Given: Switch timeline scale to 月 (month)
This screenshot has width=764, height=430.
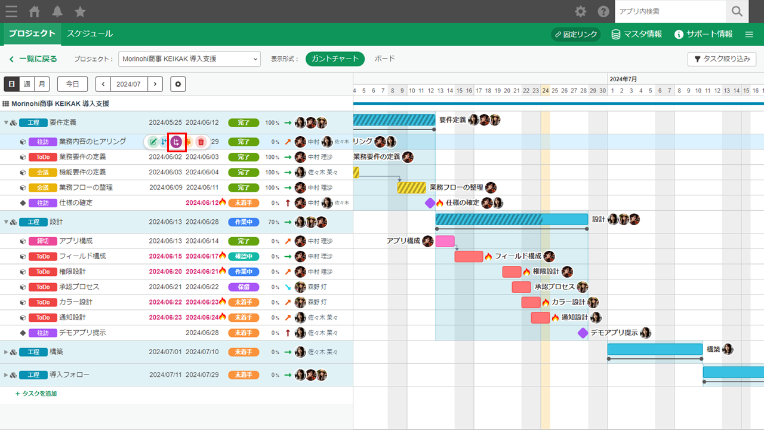Looking at the screenshot, I should coord(42,84).
